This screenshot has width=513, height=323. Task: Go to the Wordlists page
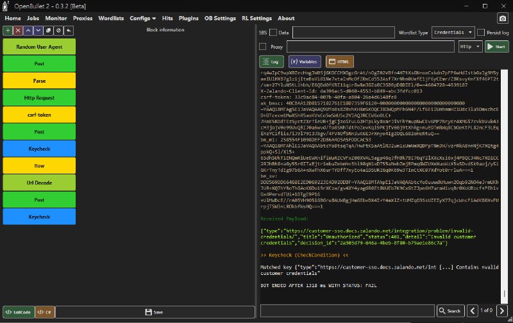coord(111,19)
